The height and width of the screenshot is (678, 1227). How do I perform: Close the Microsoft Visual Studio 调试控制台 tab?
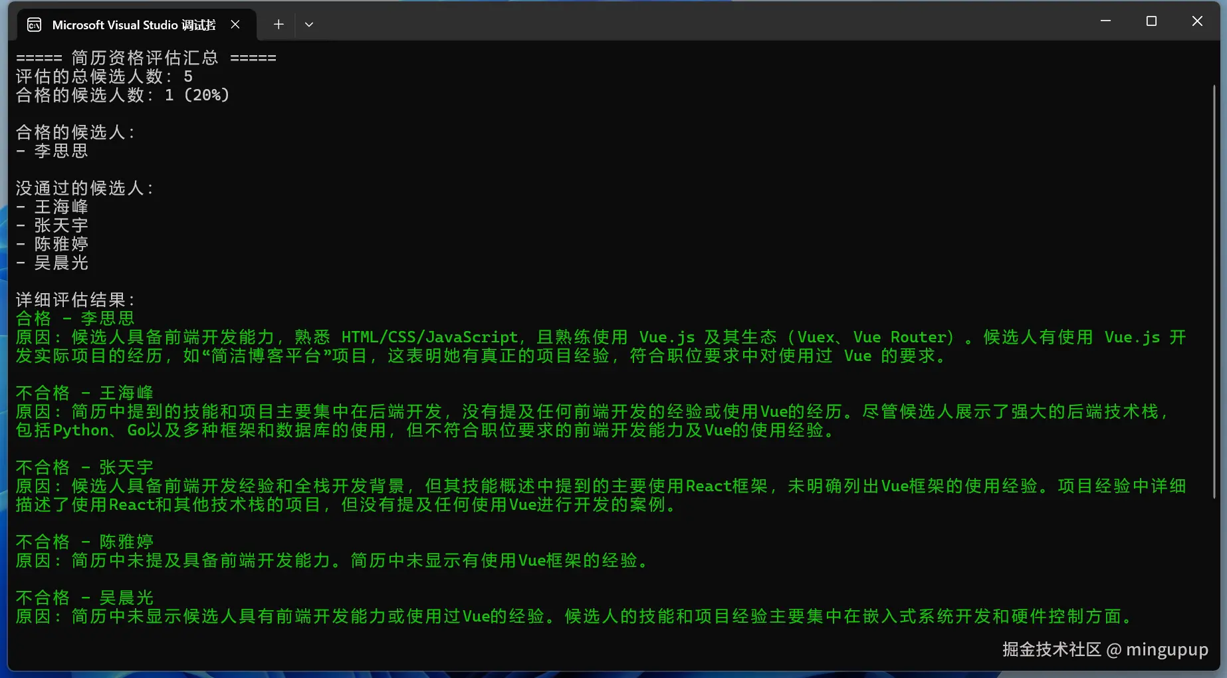(x=235, y=24)
